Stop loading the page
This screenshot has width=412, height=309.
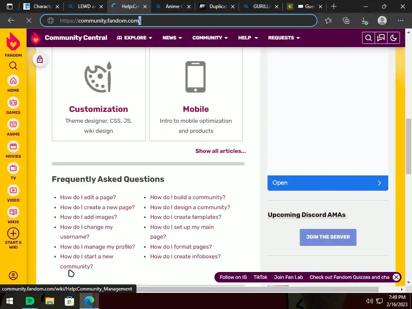tap(29, 21)
